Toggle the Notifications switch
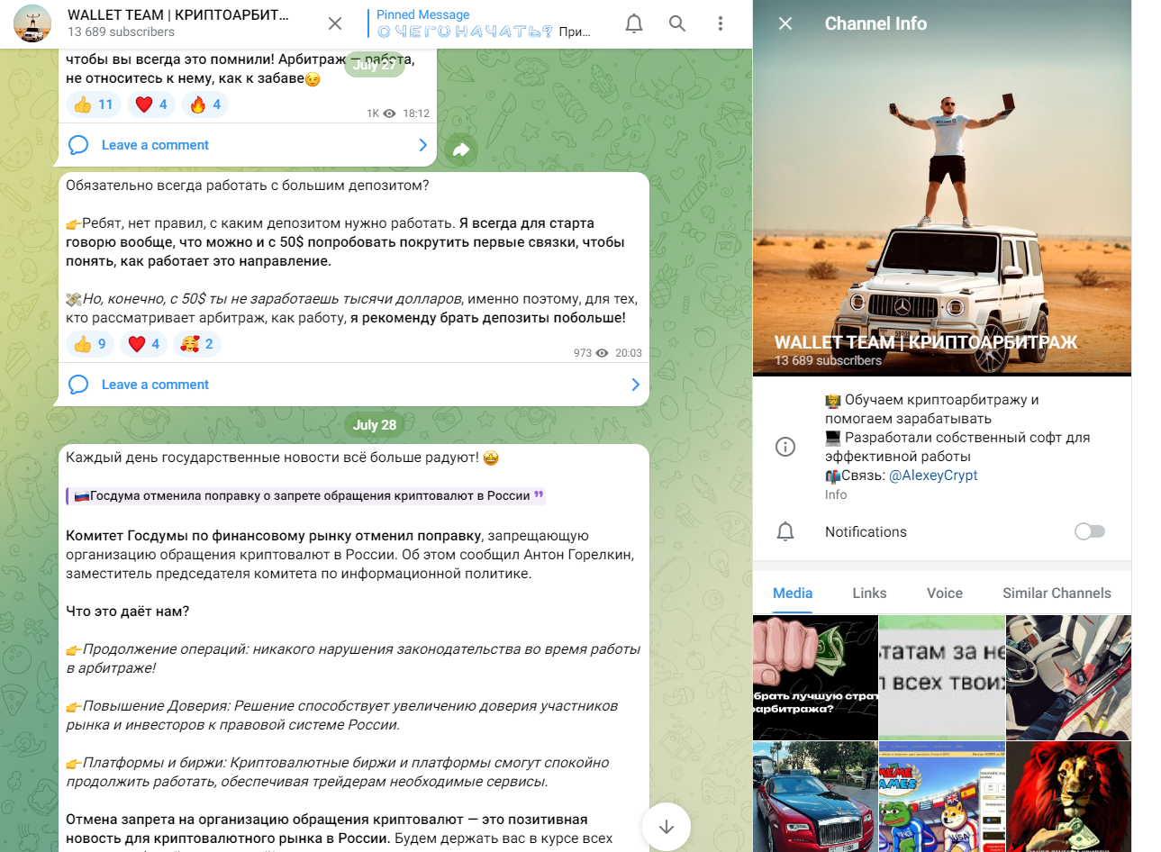Screen dimensions: 1161x852 [x=1090, y=532]
